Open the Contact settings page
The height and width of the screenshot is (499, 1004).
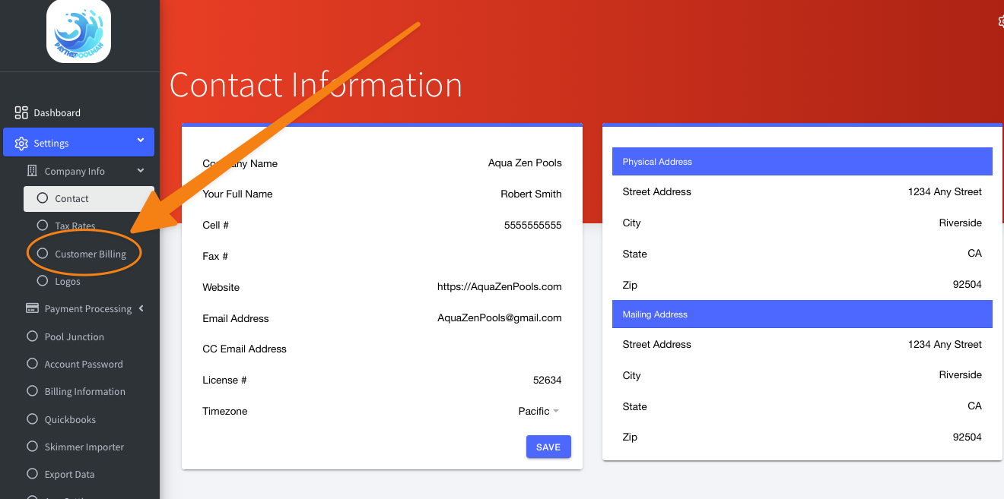(89, 198)
